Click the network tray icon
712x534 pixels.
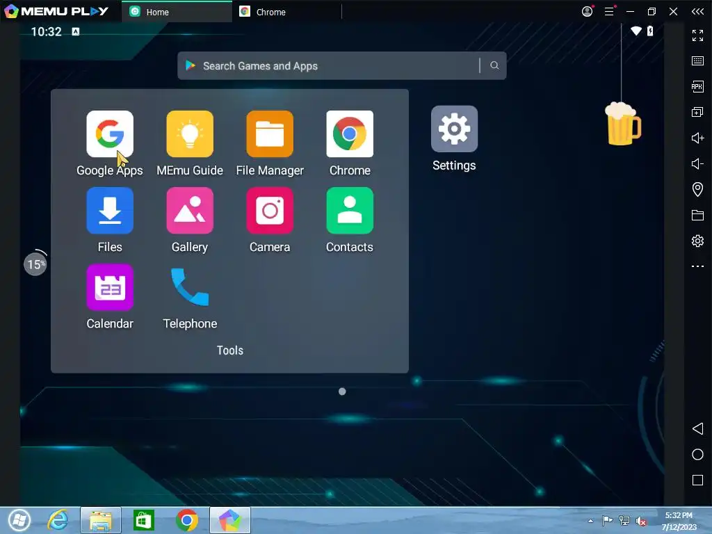624,521
